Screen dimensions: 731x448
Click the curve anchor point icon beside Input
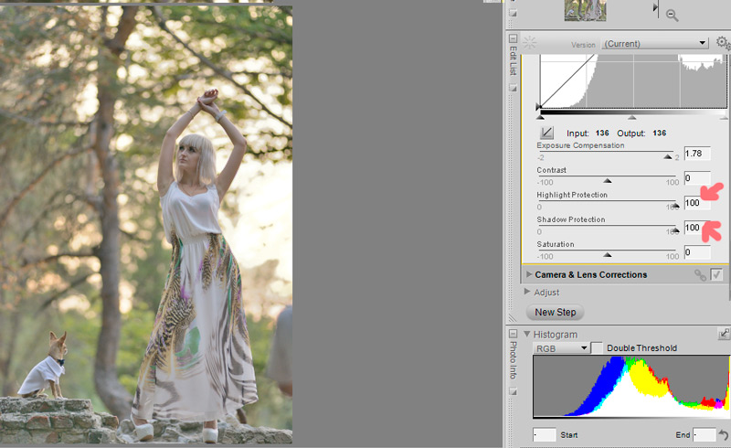click(546, 133)
